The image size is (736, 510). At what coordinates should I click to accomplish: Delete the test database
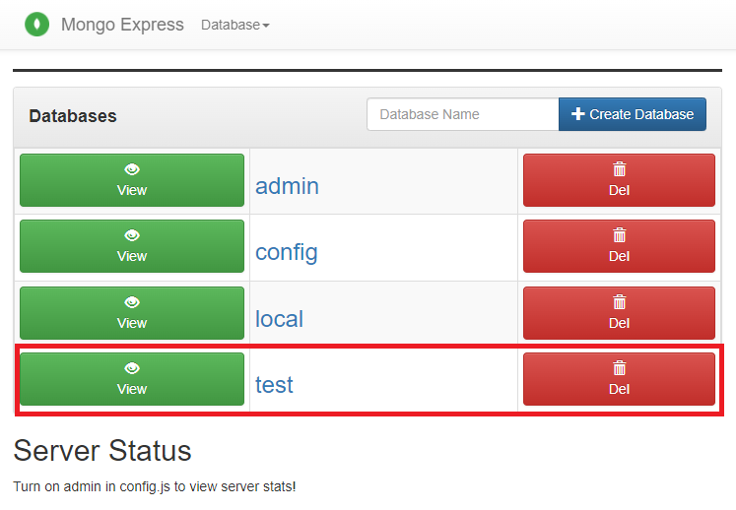(x=619, y=379)
